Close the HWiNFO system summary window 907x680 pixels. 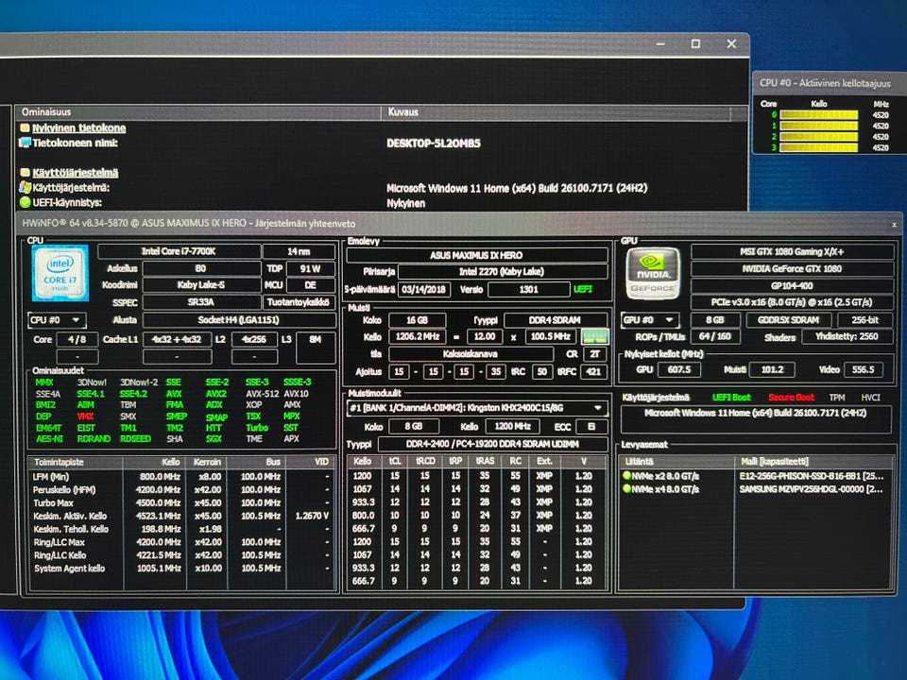pos(893,225)
